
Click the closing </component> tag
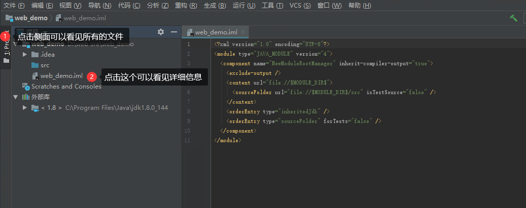(238, 131)
